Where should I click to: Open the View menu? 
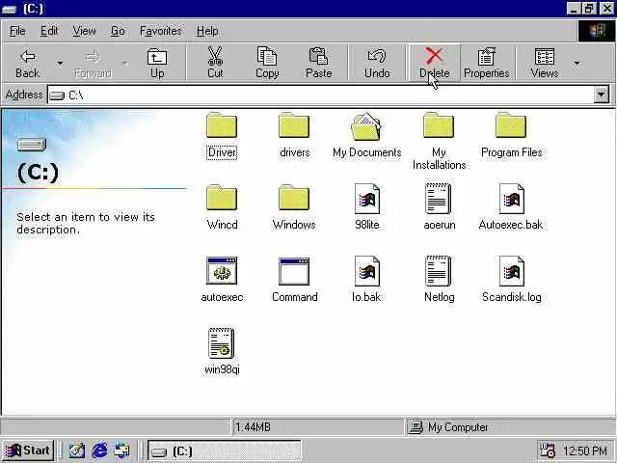click(84, 31)
